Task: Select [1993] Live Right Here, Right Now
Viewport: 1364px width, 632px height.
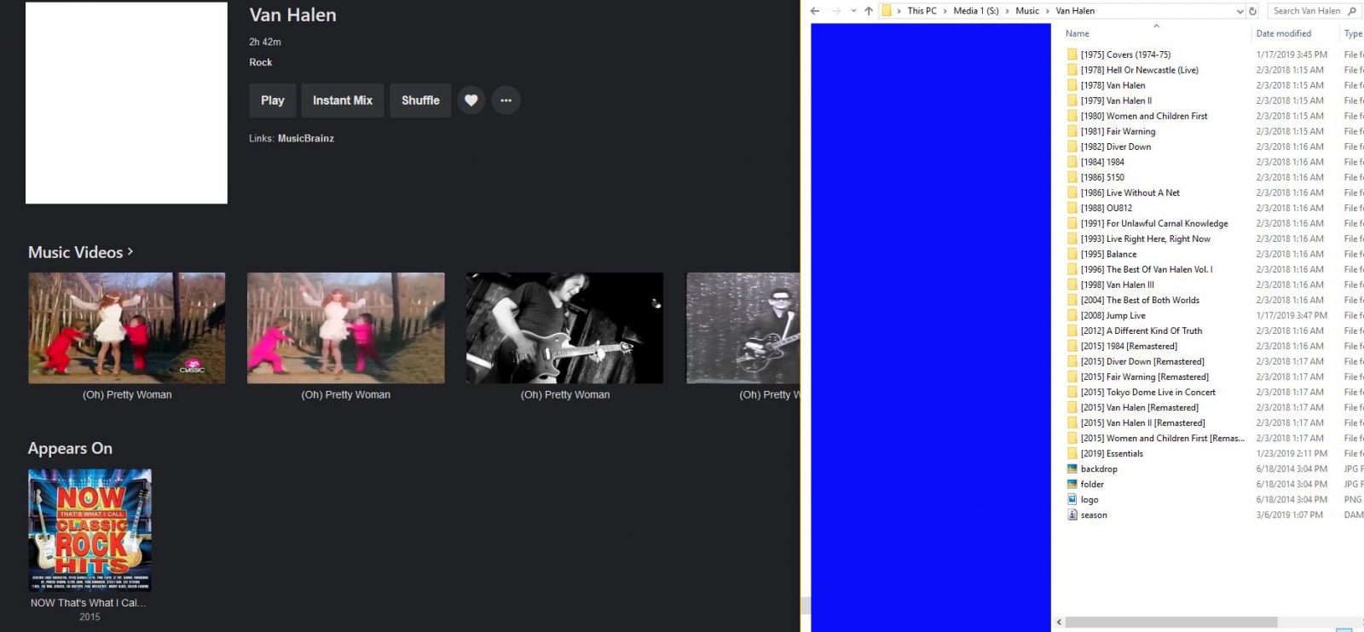Action: click(1145, 238)
